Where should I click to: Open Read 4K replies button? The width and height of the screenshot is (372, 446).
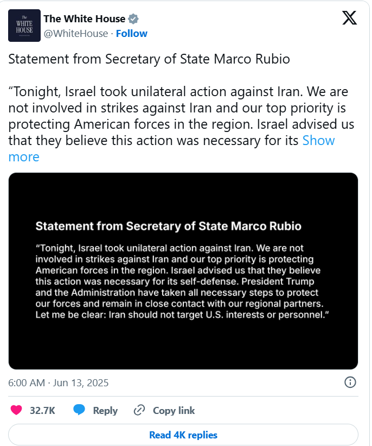point(183,435)
